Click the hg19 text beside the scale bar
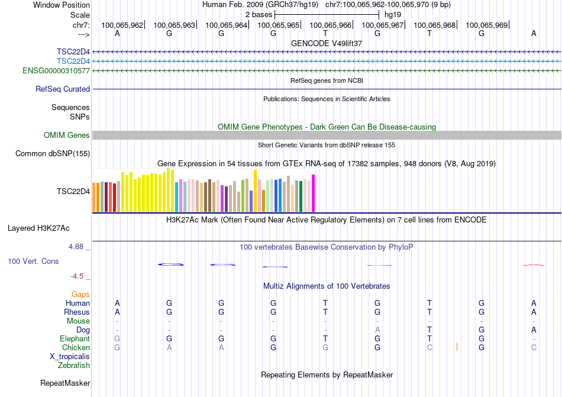Image resolution: width=562 pixels, height=397 pixels. point(392,15)
